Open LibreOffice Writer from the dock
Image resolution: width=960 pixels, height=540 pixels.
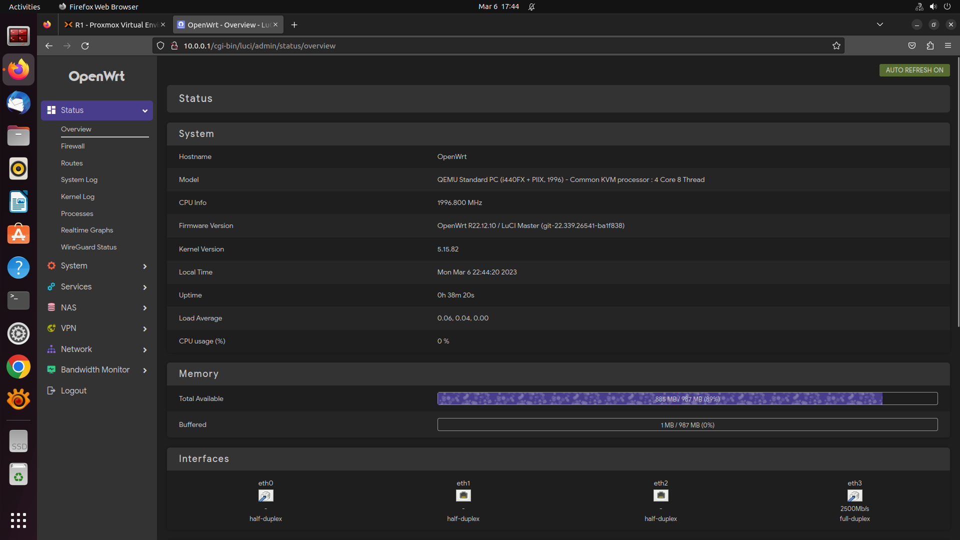tap(18, 201)
